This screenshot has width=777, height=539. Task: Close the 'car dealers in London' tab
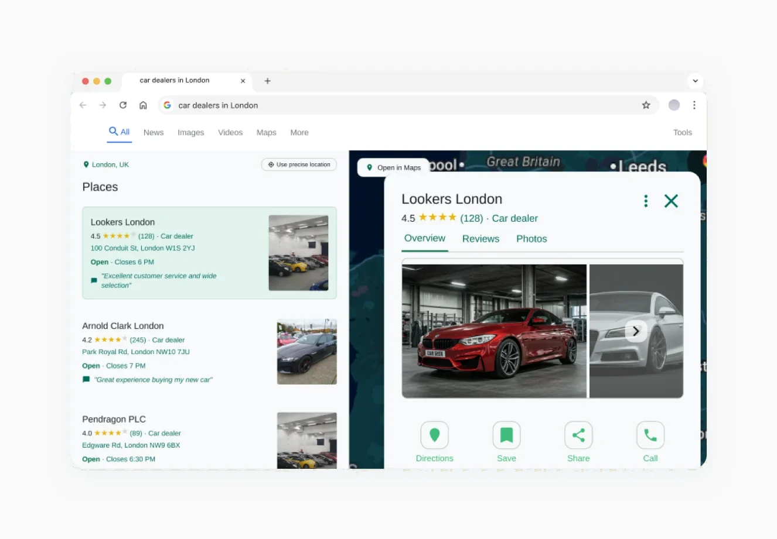pos(243,81)
